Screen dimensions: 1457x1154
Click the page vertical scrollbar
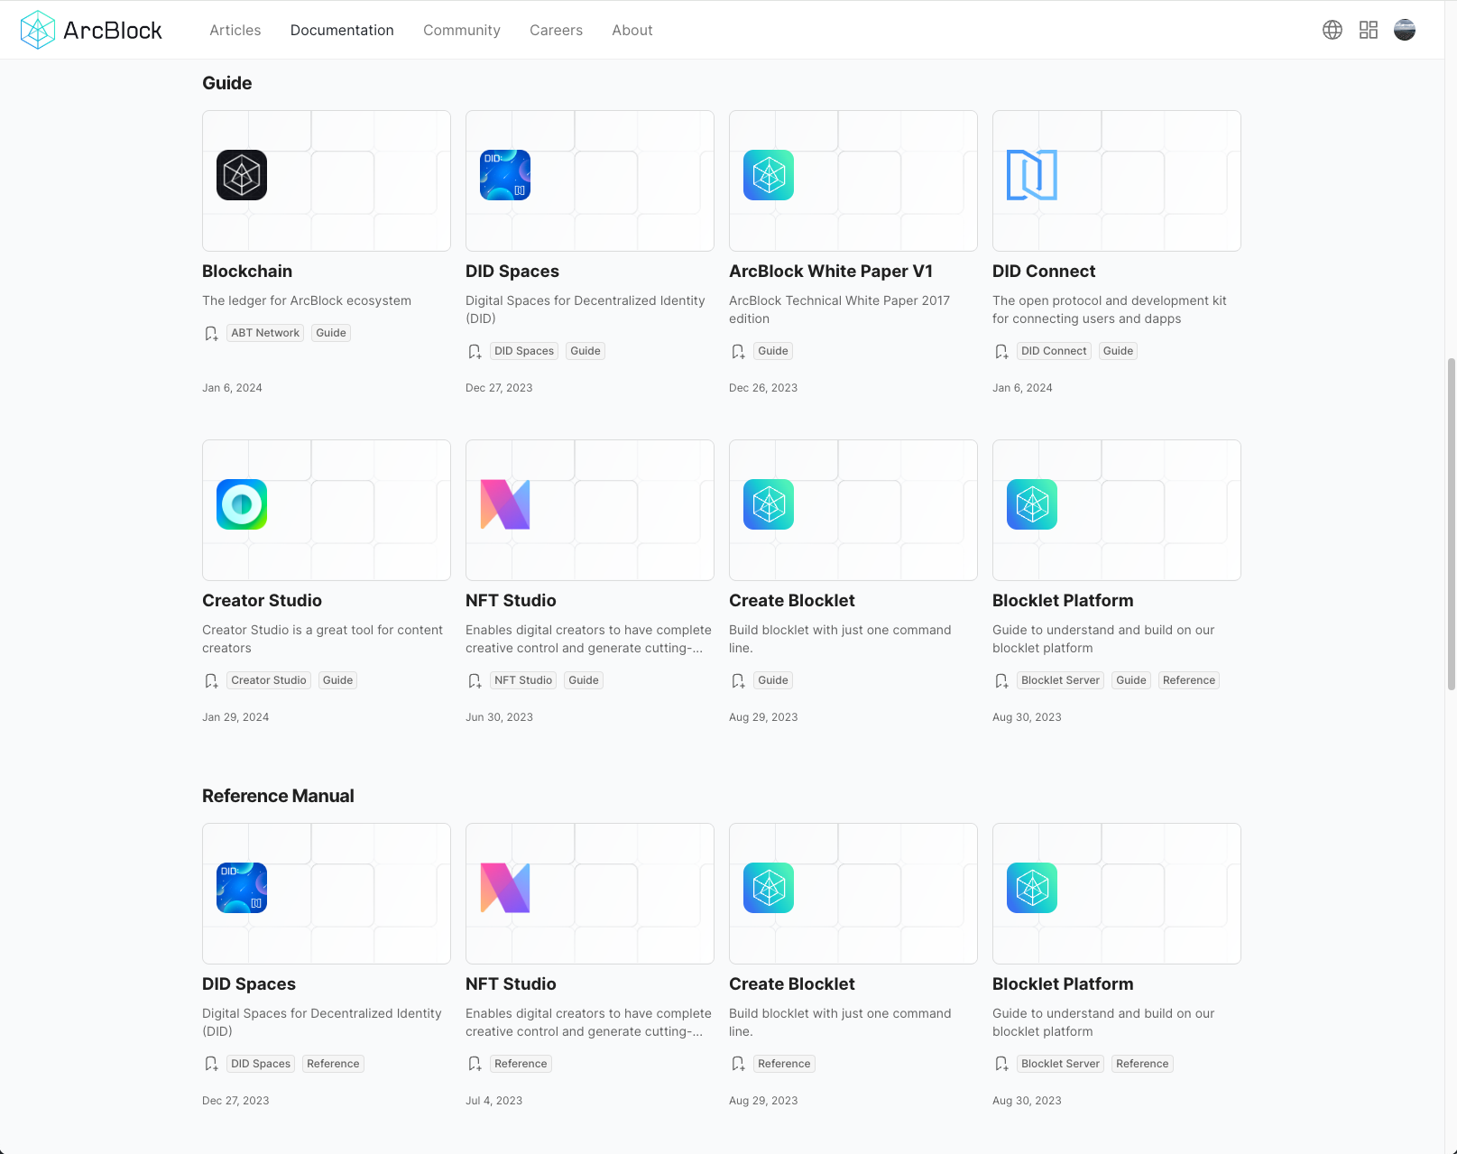pyautogui.click(x=1451, y=523)
